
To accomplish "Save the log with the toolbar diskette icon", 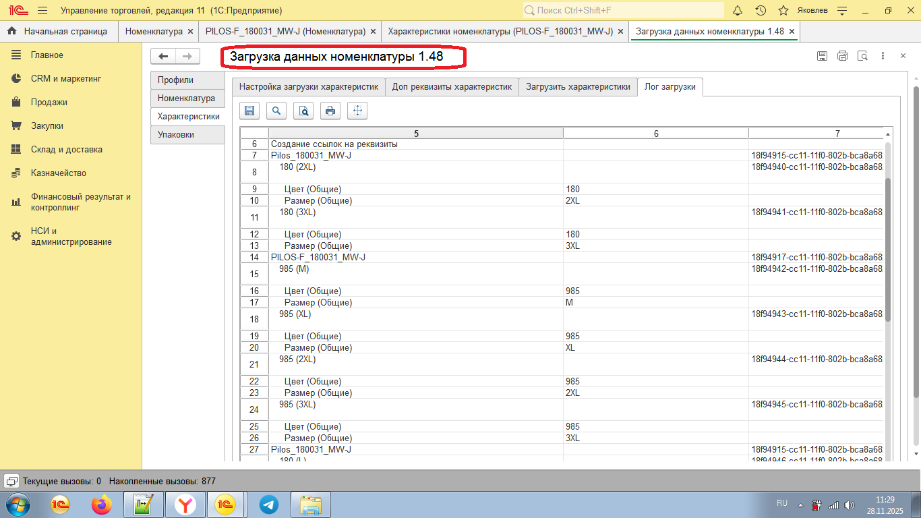I will click(249, 111).
